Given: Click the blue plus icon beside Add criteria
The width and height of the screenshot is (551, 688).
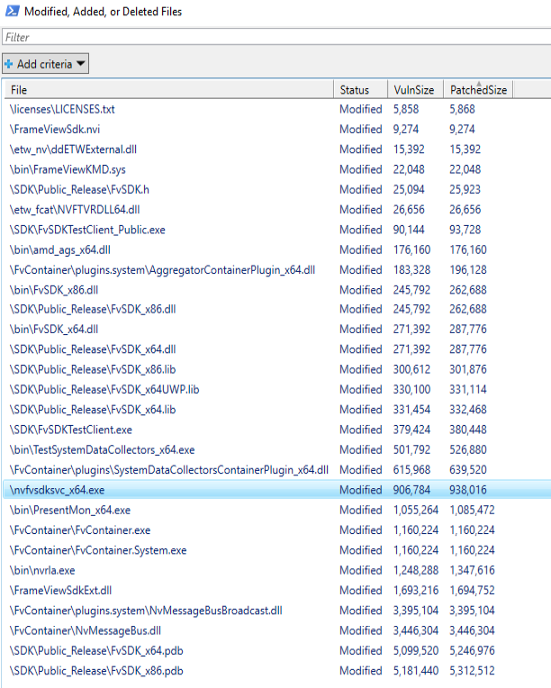Looking at the screenshot, I should [8, 64].
